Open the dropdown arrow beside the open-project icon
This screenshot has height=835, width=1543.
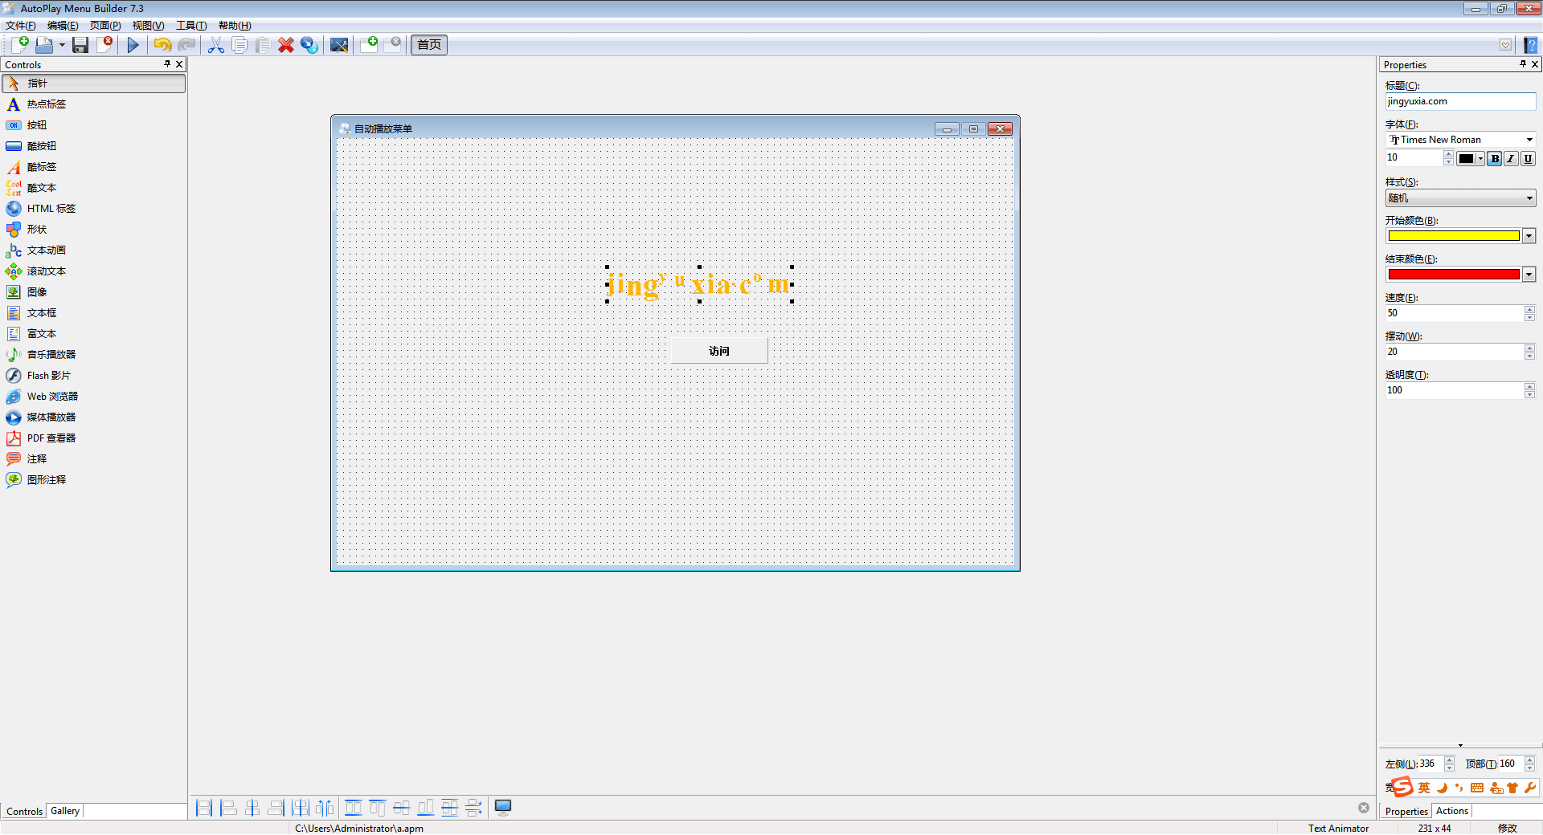tap(62, 45)
